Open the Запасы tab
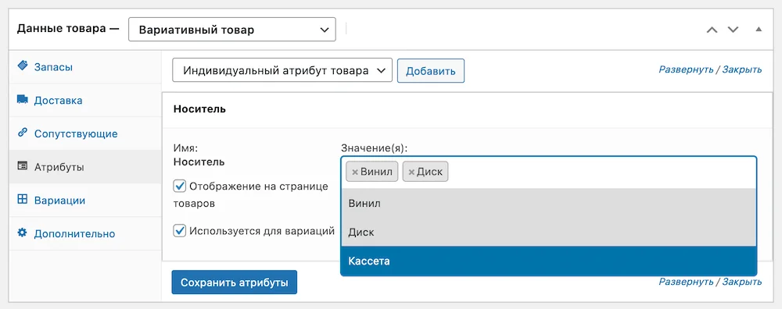 [85, 66]
